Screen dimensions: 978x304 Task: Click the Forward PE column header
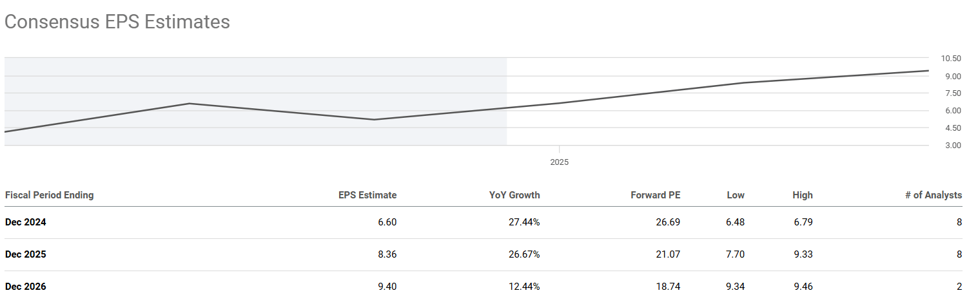(x=655, y=195)
